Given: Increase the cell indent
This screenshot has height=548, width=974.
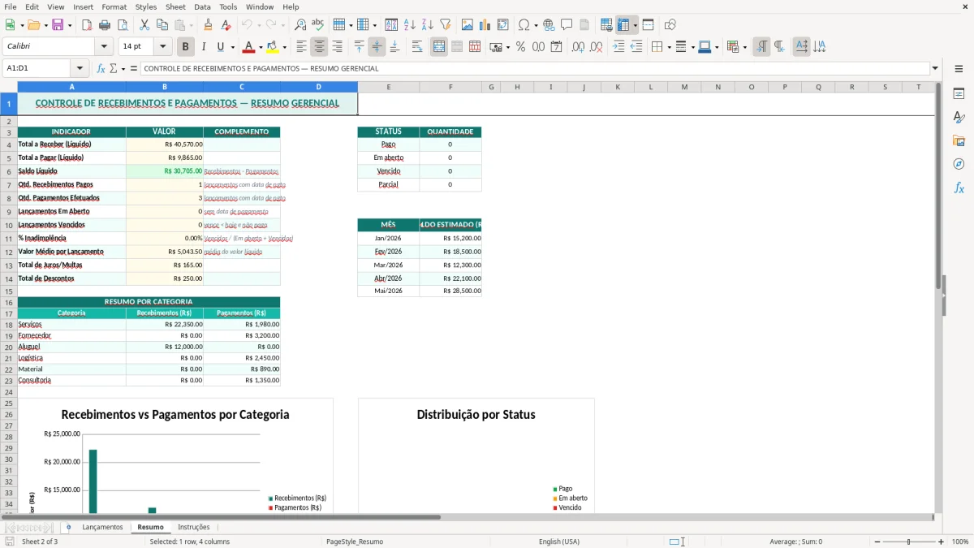Looking at the screenshot, I should 618,47.
